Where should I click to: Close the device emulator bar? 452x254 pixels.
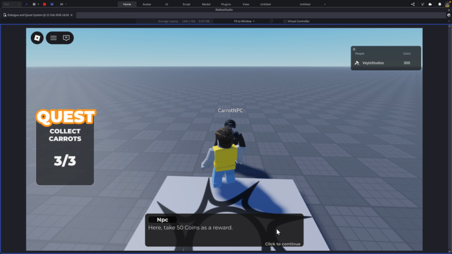click(x=449, y=21)
